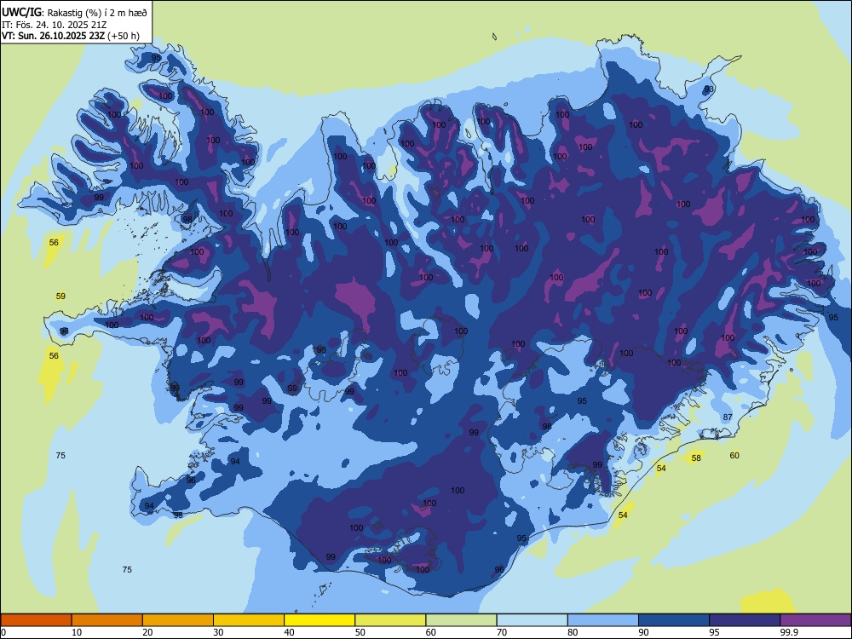
Task: Select the init time 'IT: Fös. 24. 10. 2025 21Z'
Action: pos(55,25)
